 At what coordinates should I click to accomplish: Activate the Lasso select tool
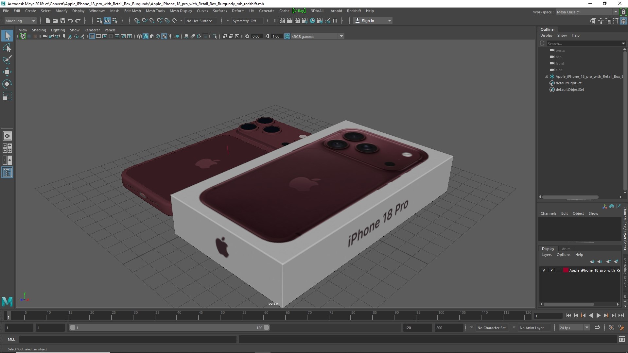7,48
